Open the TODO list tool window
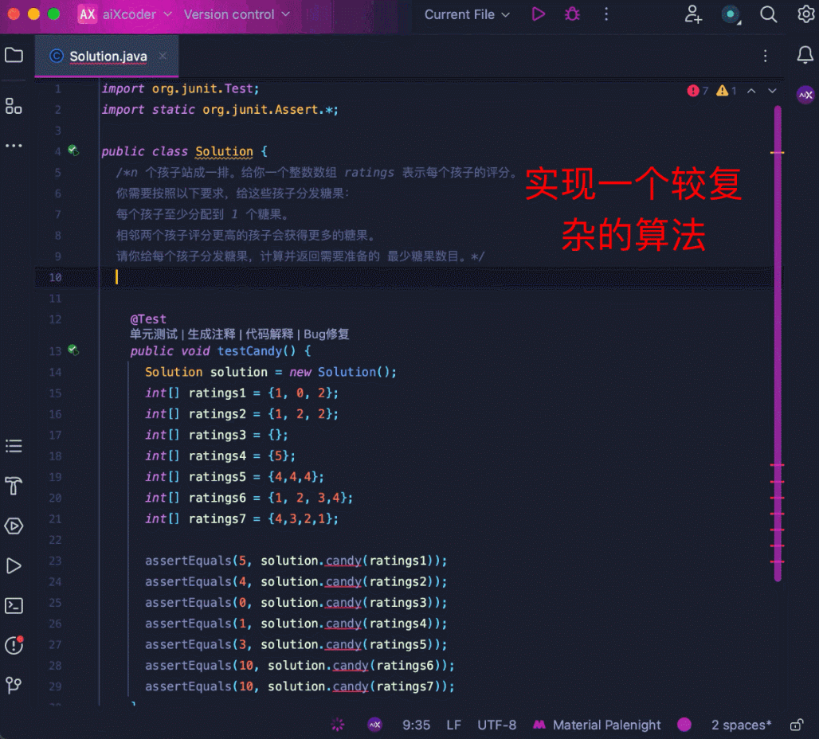The image size is (819, 739). pyautogui.click(x=14, y=446)
